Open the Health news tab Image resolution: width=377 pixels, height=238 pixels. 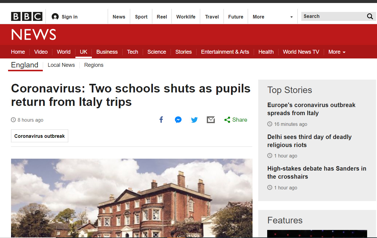point(266,52)
